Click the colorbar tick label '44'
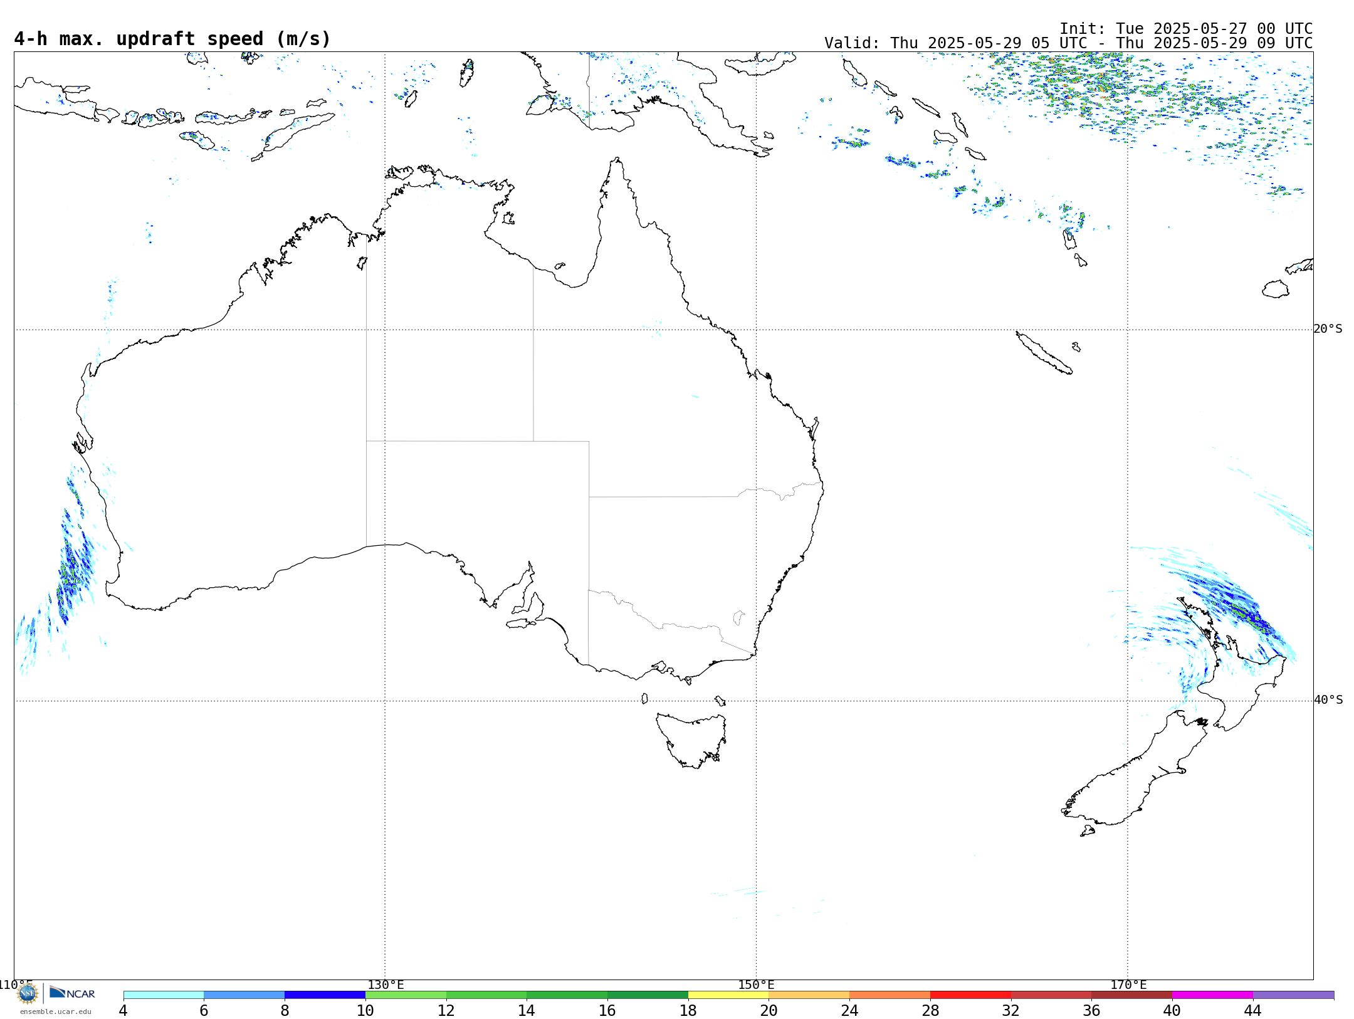 [x=1253, y=1011]
